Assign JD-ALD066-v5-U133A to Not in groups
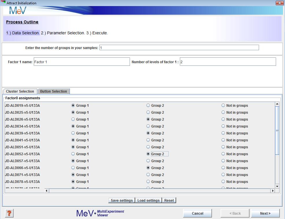This screenshot has height=219, width=285. 223,168
